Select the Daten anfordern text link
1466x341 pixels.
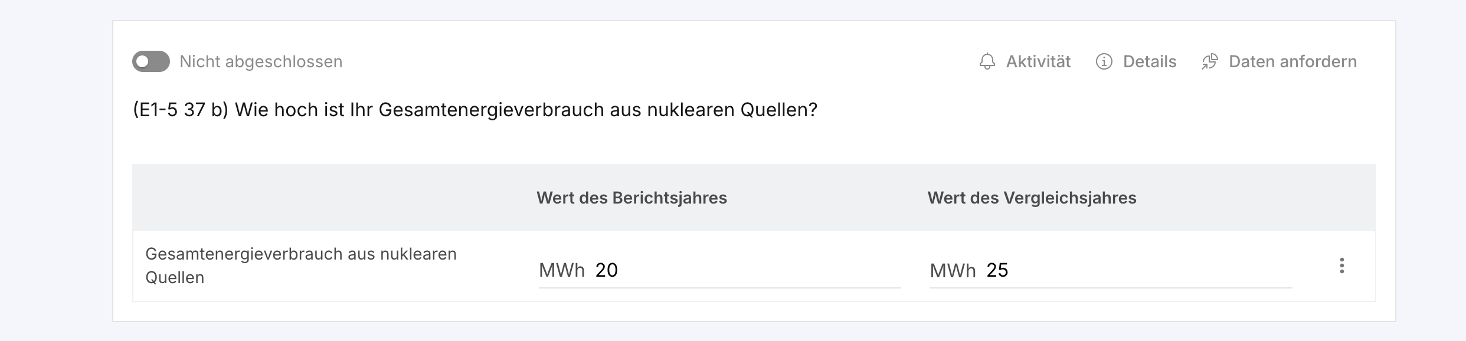tap(1292, 61)
